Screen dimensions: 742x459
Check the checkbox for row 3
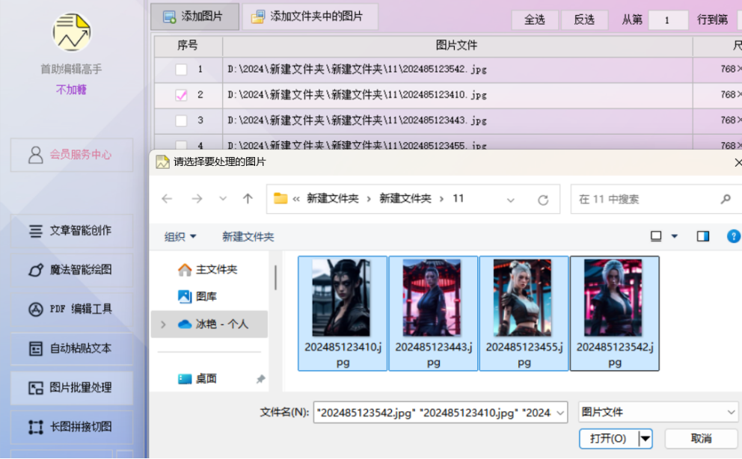click(181, 120)
